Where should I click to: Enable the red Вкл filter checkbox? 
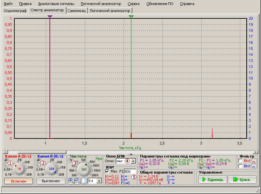tap(241, 161)
